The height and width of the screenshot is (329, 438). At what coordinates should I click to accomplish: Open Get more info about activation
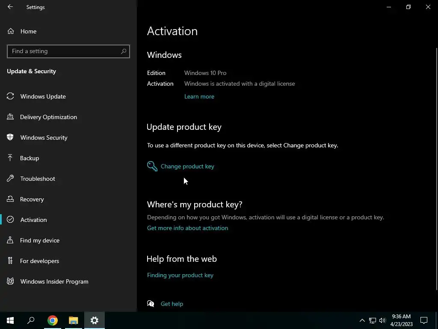click(187, 228)
